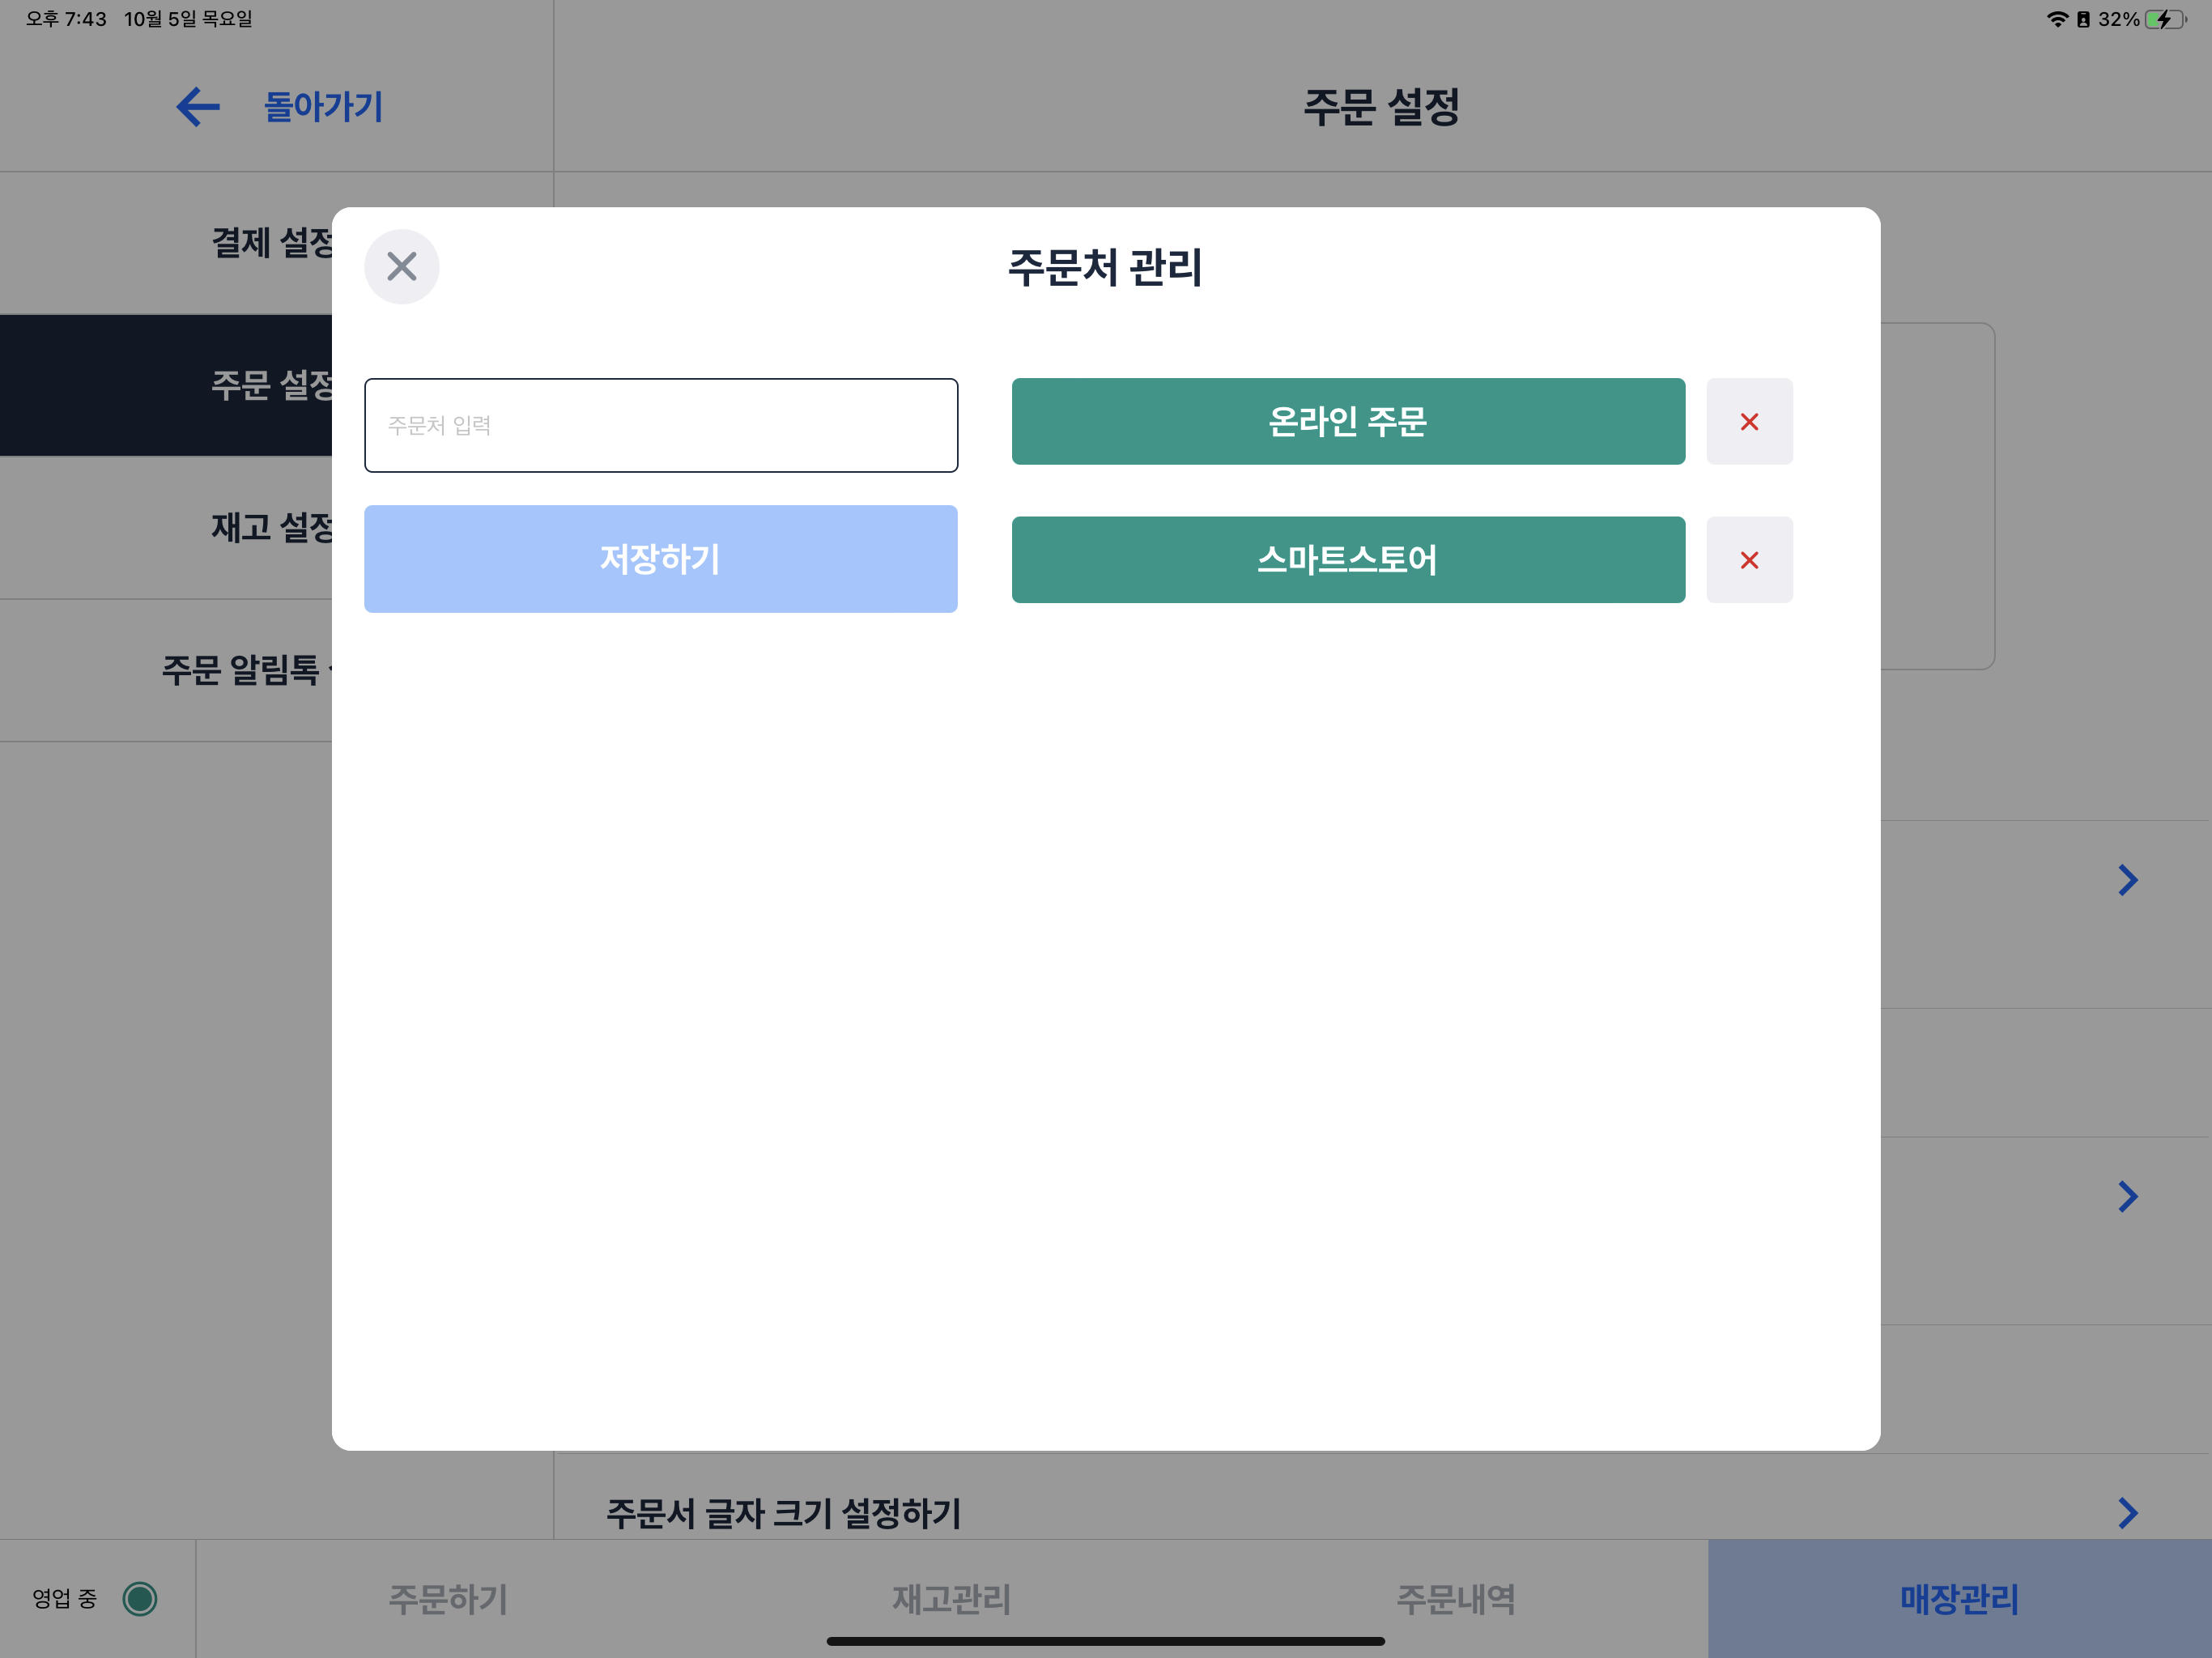Toggle the 영업 중 status indicator

(x=140, y=1598)
